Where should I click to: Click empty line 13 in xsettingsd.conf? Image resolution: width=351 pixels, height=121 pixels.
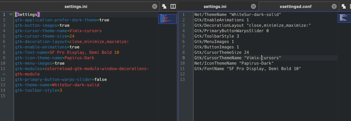point(265,79)
